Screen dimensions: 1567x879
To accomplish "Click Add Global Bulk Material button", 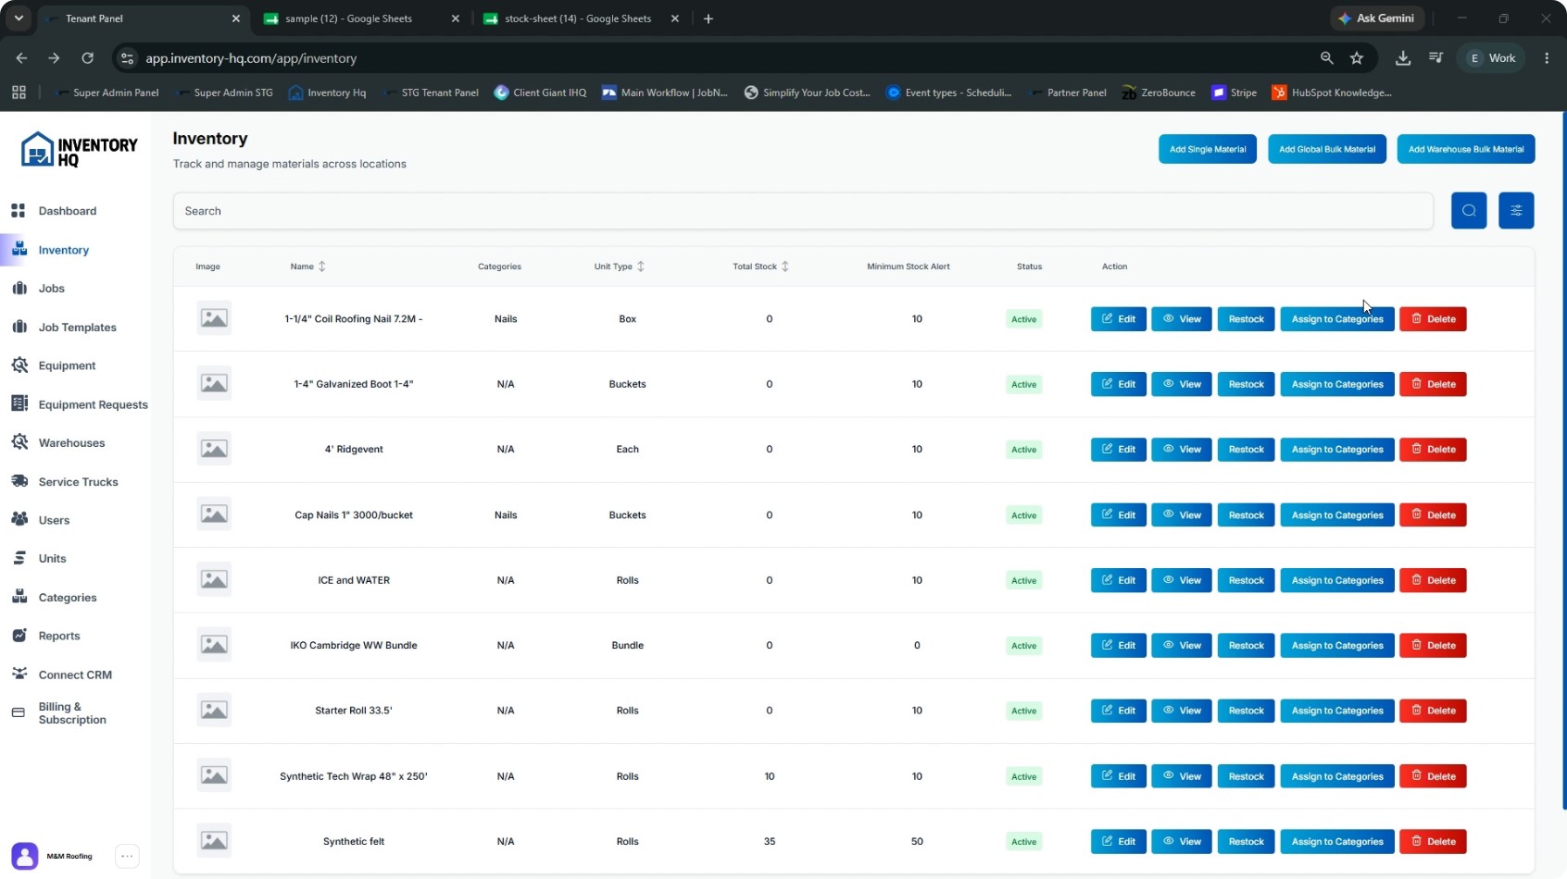I will point(1327,149).
